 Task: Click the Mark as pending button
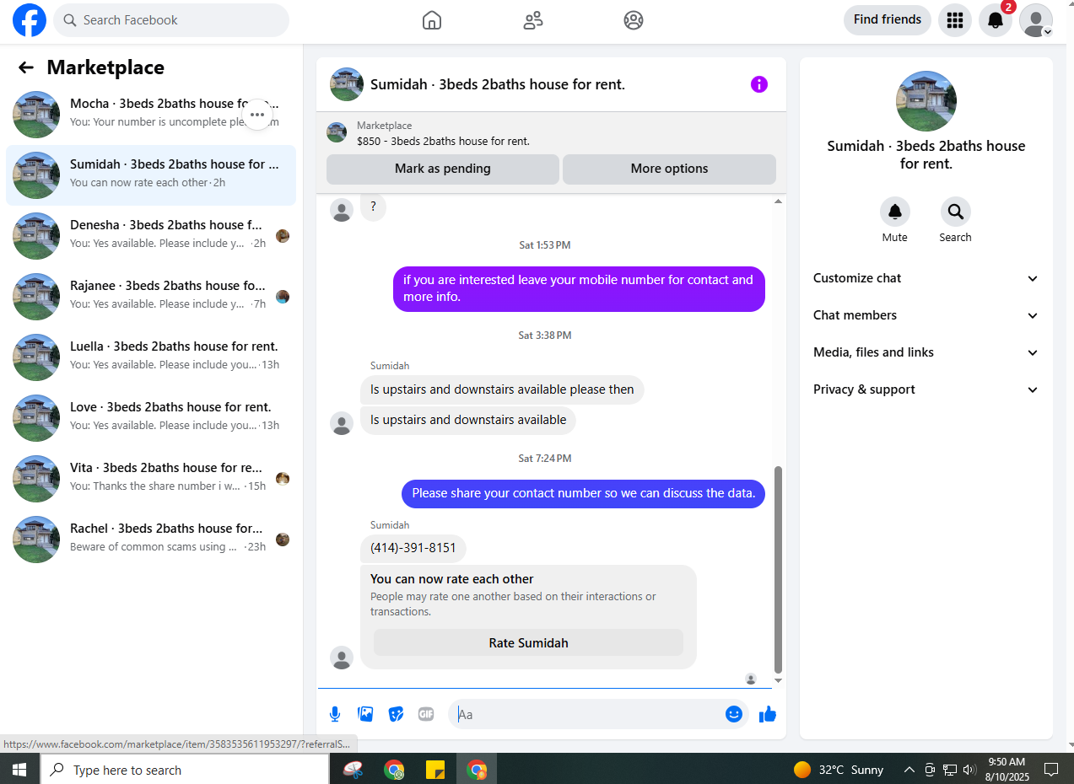click(442, 169)
